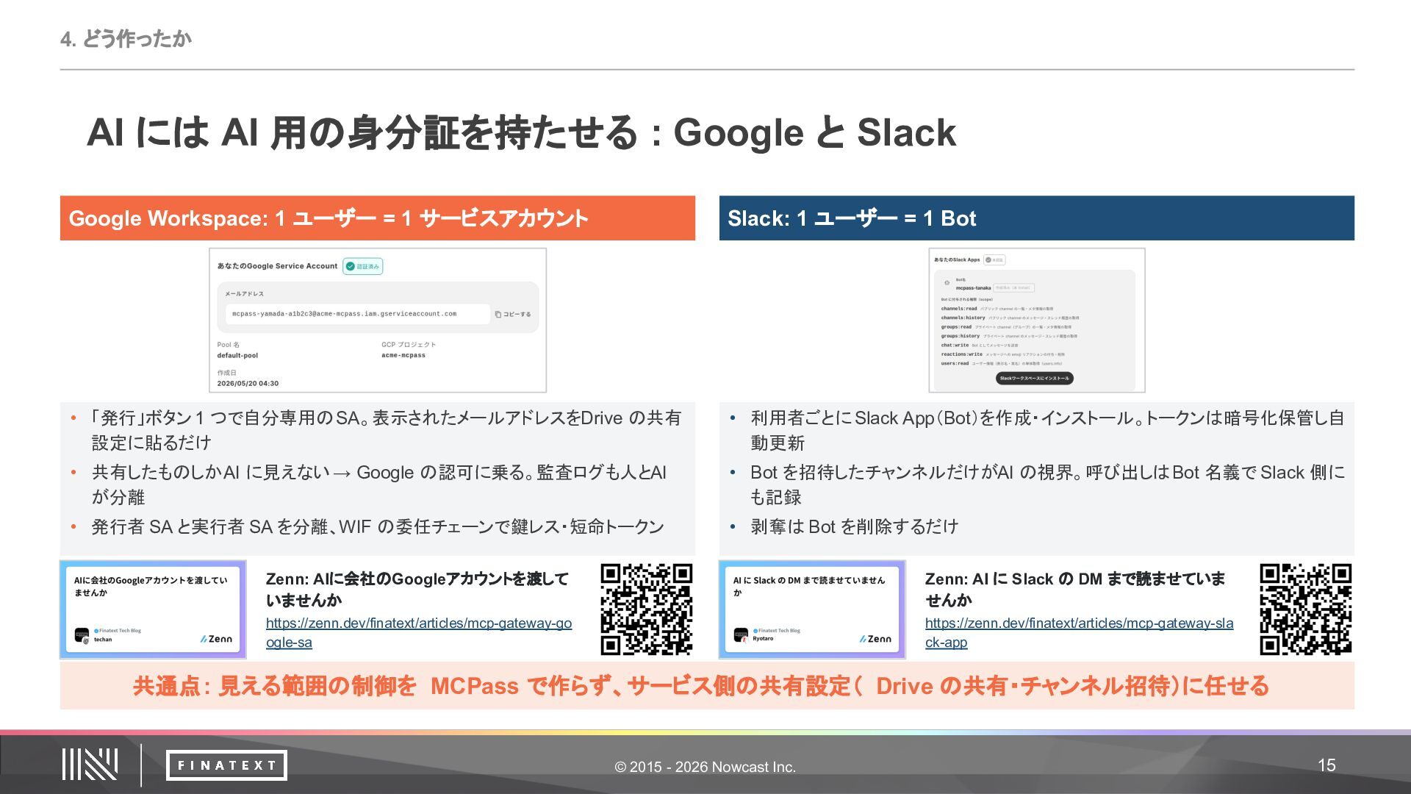Click the 'channels:read' scope row
The height and width of the screenshot is (794, 1411).
tap(997, 309)
